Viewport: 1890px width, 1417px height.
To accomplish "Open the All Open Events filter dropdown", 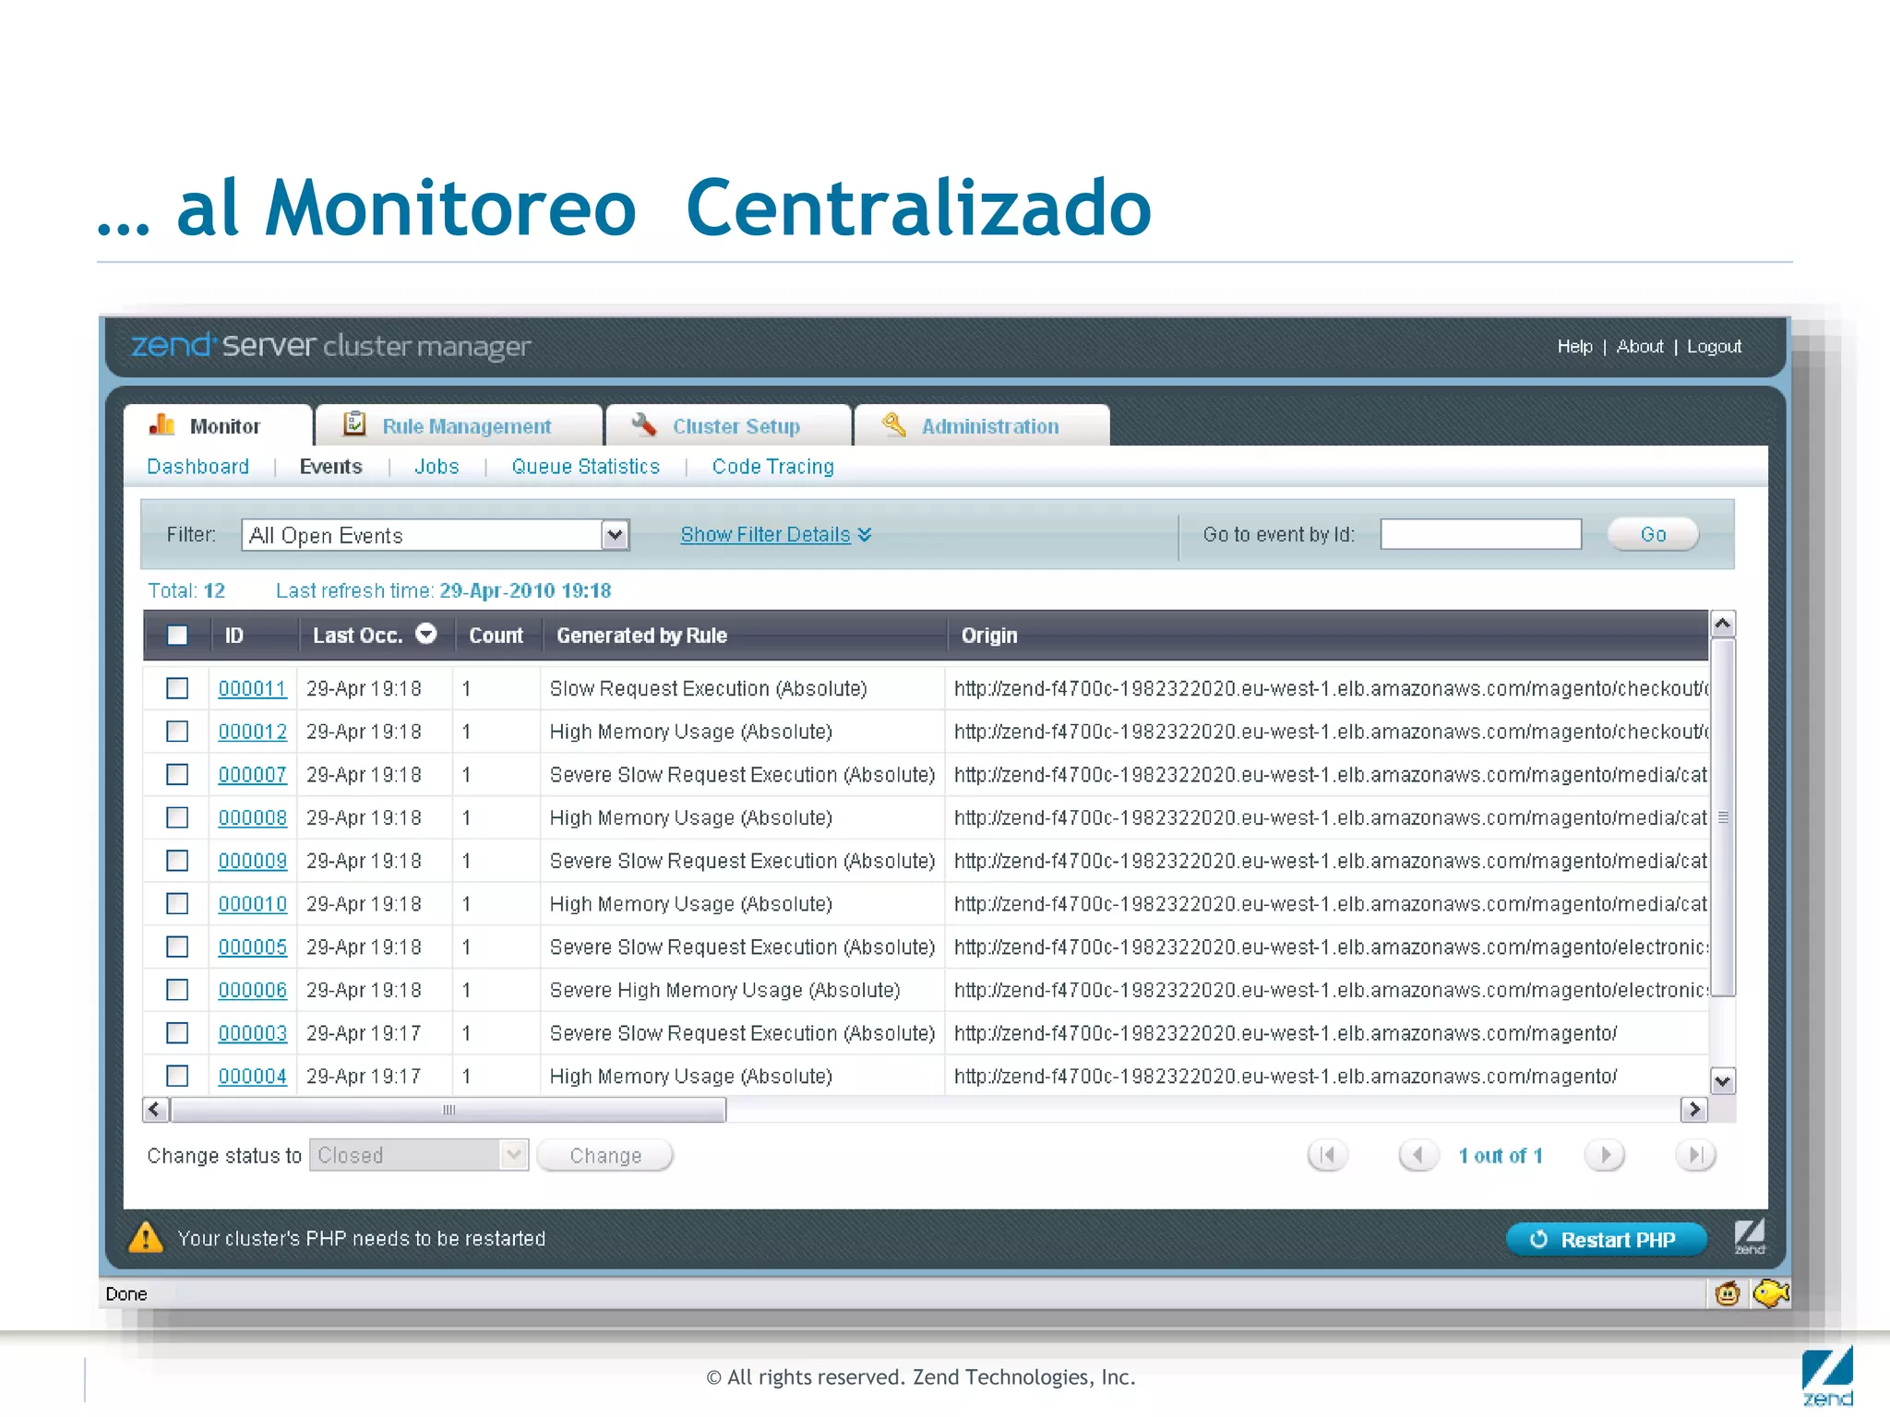I will pos(436,535).
